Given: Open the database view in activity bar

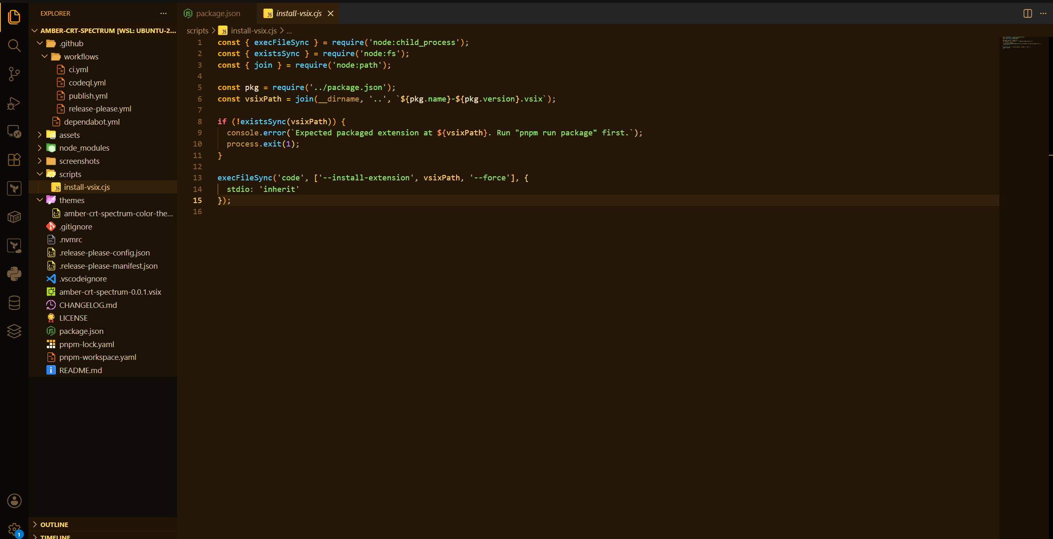Looking at the screenshot, I should point(14,303).
